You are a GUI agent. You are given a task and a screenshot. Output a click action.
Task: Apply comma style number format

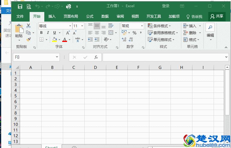(141, 33)
